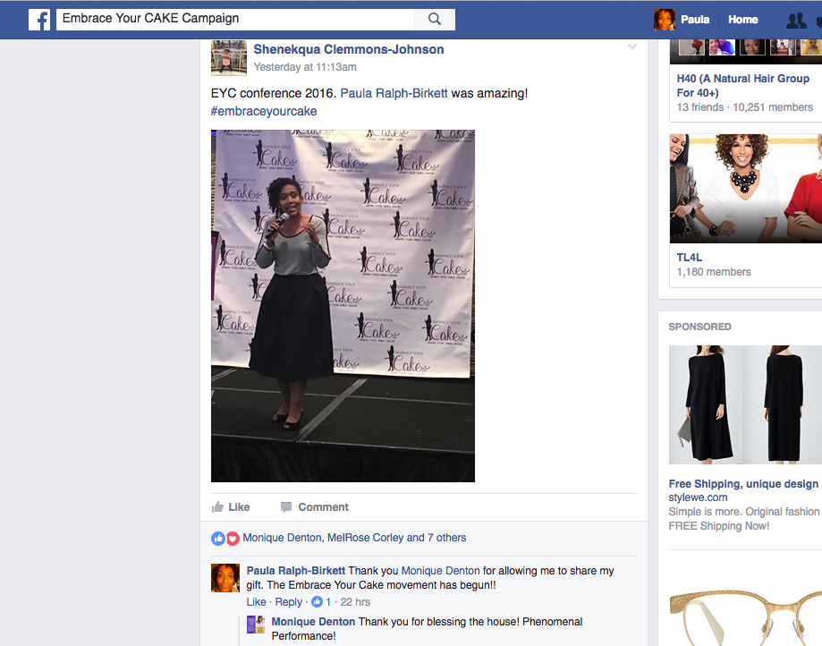Click Paula's profile picture in top bar
Screen dimensions: 822x646
tap(664, 20)
